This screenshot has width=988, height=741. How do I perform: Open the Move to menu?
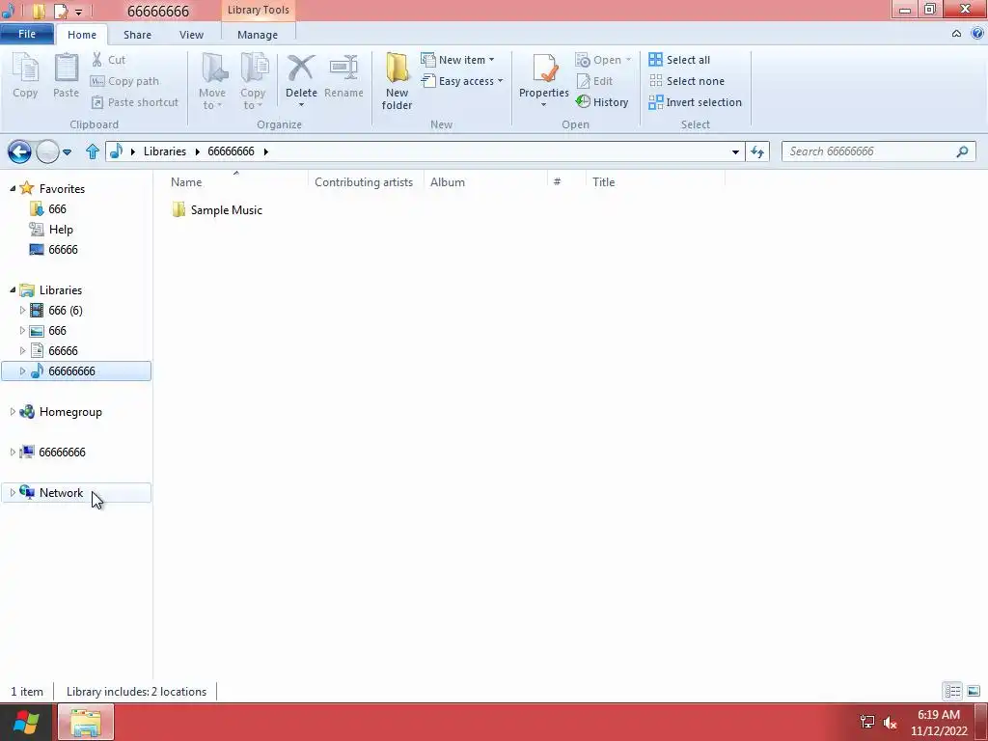tap(212, 81)
